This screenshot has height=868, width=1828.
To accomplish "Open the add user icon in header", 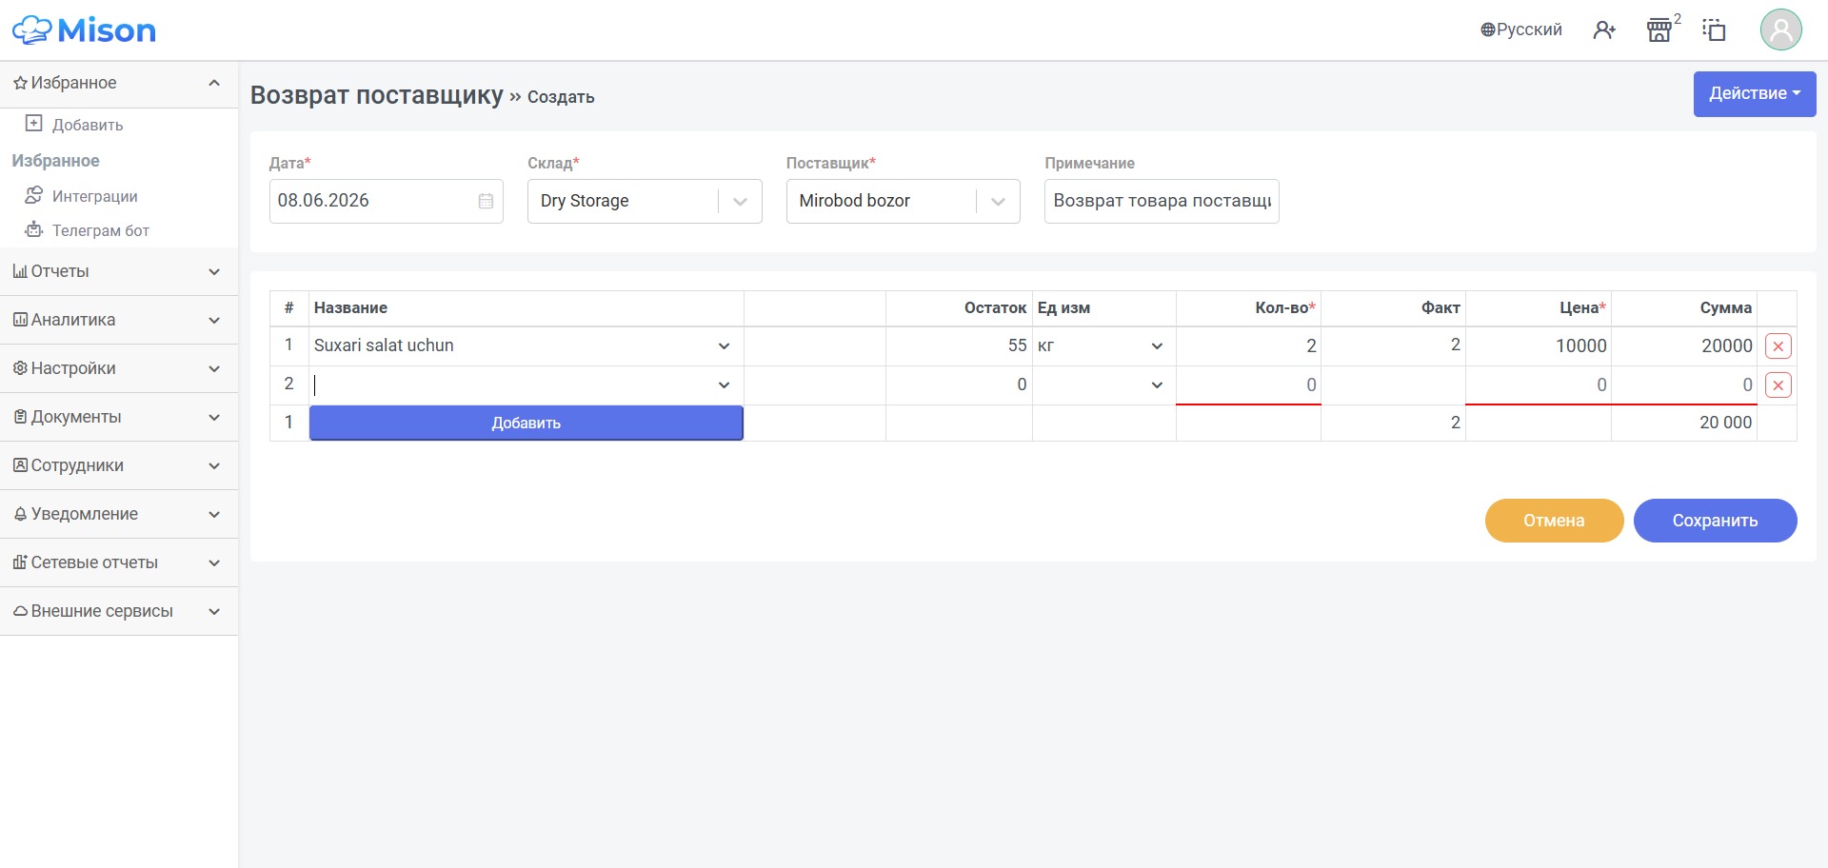I will pos(1604,30).
